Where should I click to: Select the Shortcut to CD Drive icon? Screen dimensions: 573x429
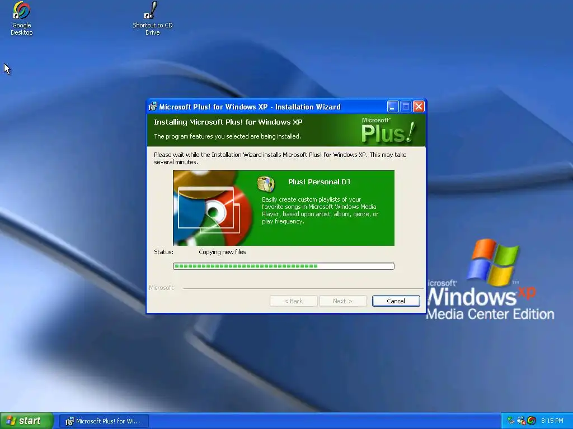click(152, 11)
